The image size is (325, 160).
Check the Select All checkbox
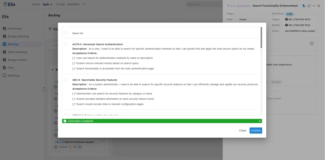click(66, 33)
